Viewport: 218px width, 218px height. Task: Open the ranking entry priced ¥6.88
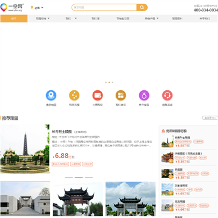(188, 142)
